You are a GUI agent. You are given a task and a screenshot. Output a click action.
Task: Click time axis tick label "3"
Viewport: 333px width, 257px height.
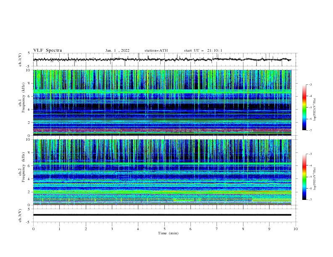click(112, 229)
